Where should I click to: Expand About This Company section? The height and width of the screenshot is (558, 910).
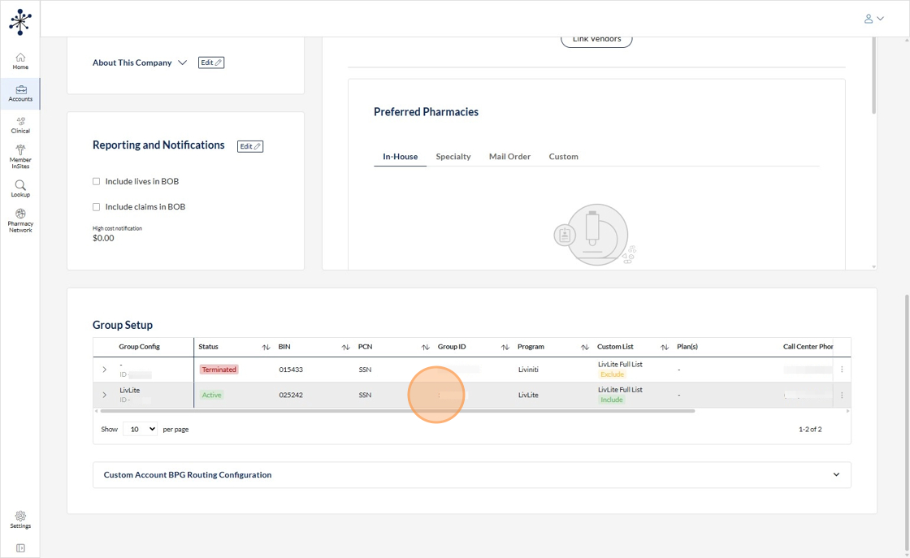[182, 63]
